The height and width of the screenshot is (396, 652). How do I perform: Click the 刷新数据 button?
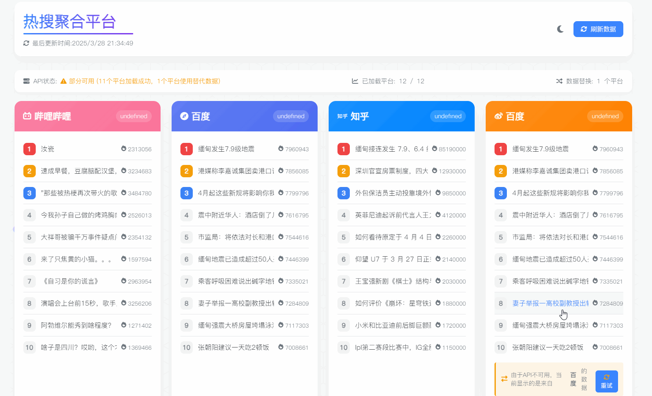click(x=598, y=29)
